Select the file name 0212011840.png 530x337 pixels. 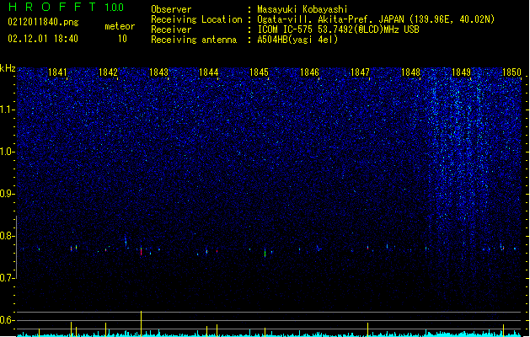[43, 22]
